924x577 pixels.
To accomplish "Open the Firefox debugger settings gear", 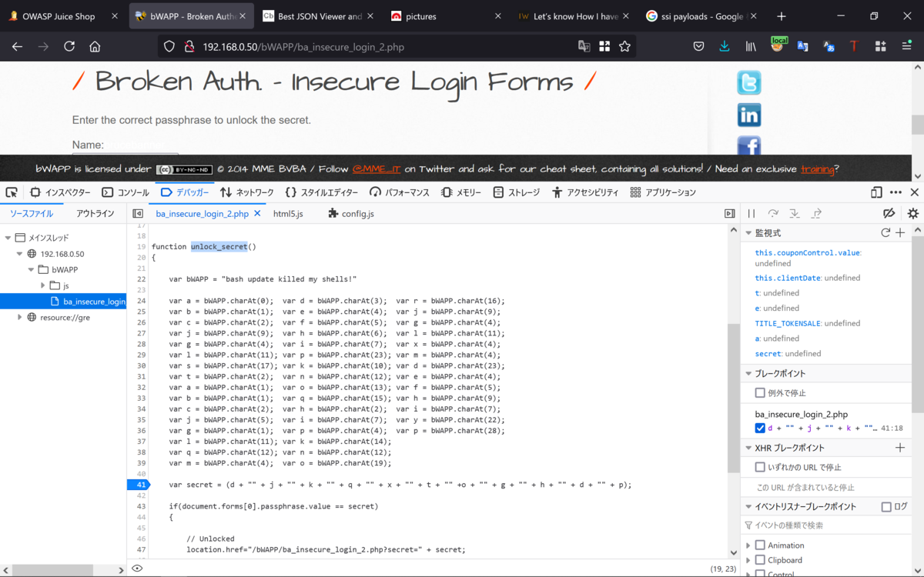I will click(913, 213).
